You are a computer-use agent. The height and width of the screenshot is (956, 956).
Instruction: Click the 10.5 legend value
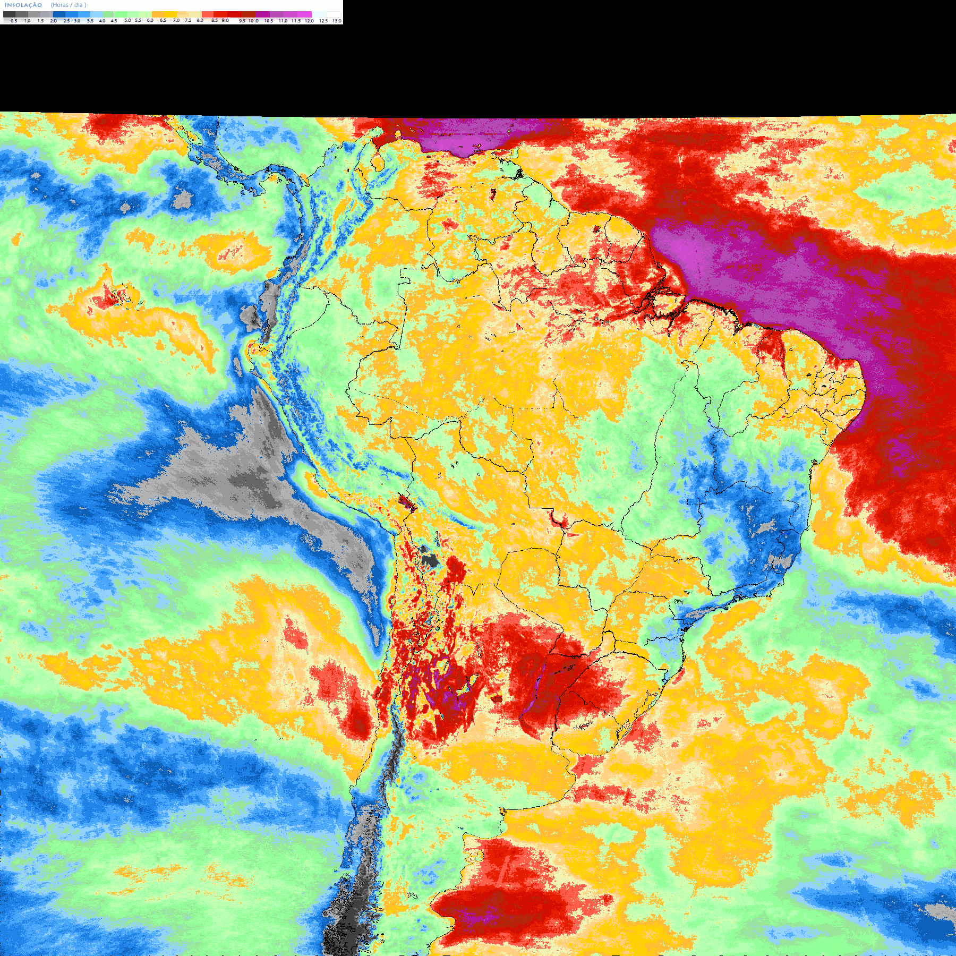click(269, 21)
